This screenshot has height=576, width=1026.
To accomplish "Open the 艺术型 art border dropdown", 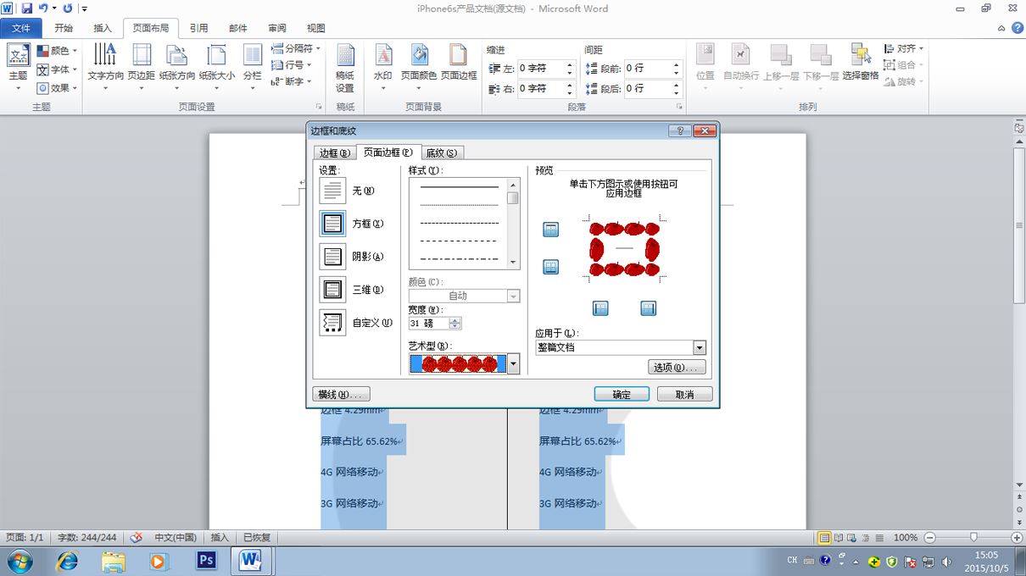I will click(513, 364).
